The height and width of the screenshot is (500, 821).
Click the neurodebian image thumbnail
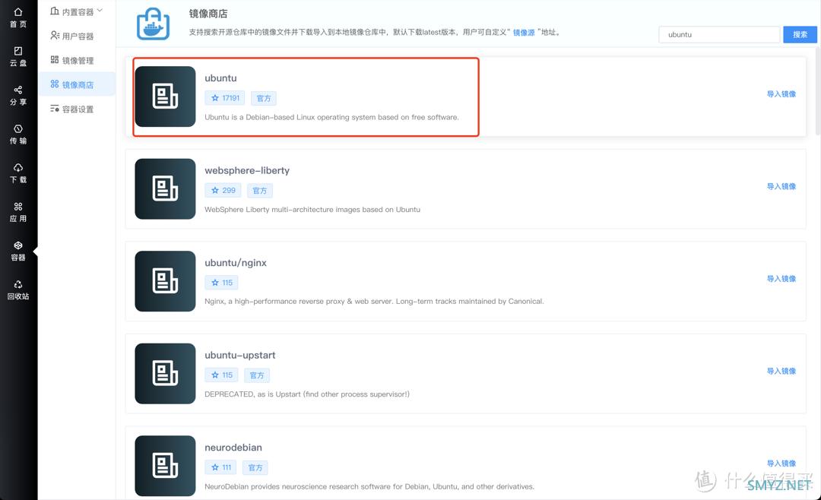pyautogui.click(x=165, y=466)
